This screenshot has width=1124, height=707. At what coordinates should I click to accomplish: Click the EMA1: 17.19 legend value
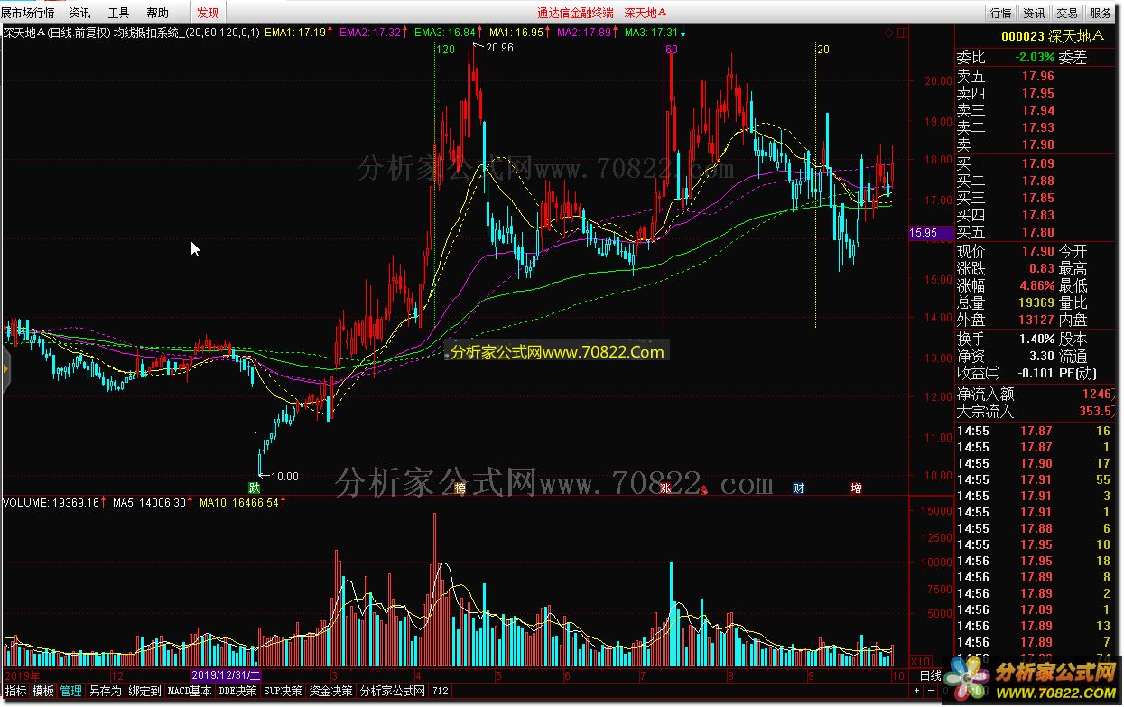click(x=295, y=33)
